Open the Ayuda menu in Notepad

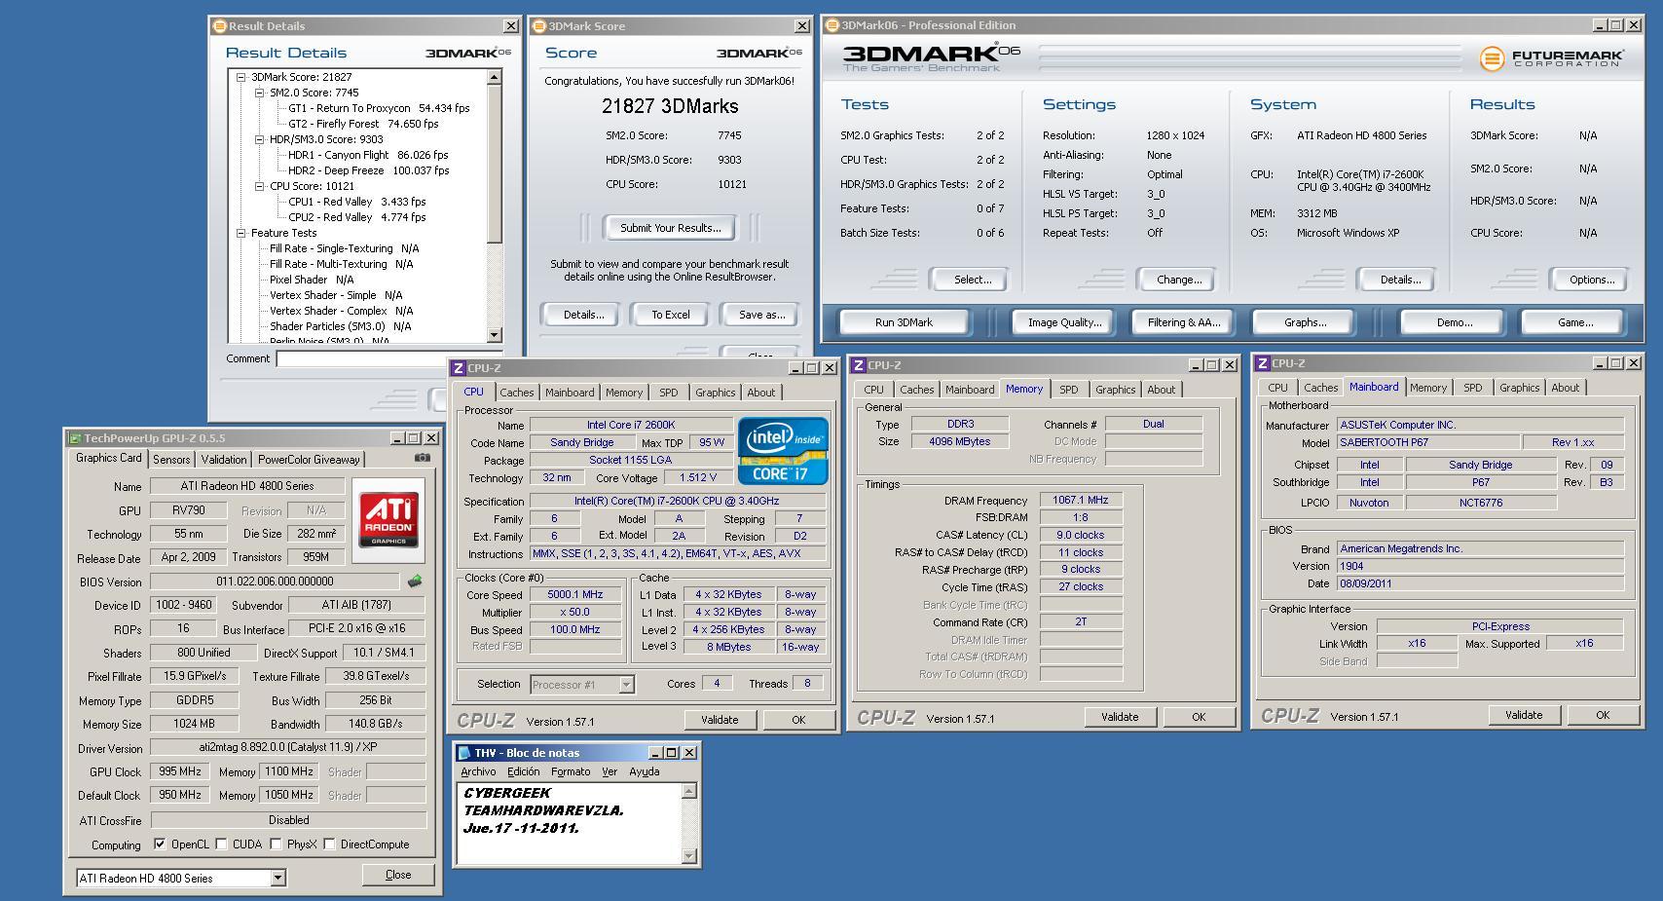[645, 771]
